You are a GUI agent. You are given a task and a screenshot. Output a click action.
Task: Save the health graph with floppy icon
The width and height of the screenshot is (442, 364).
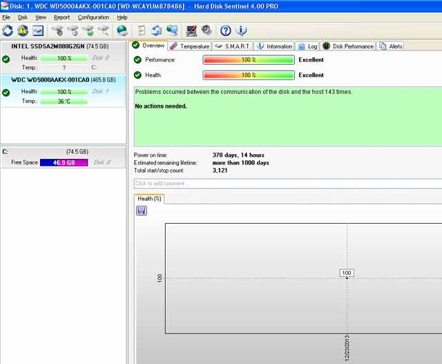[142, 210]
